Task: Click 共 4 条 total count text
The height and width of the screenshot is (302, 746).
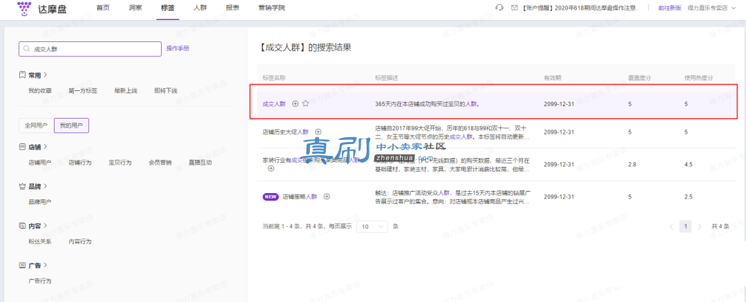Action: tap(720, 226)
